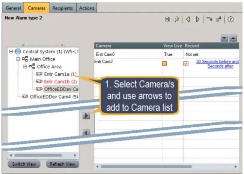Select OfficeEDDev Ca camera in Office Area
Screen dimensions: 244x174
point(61,89)
